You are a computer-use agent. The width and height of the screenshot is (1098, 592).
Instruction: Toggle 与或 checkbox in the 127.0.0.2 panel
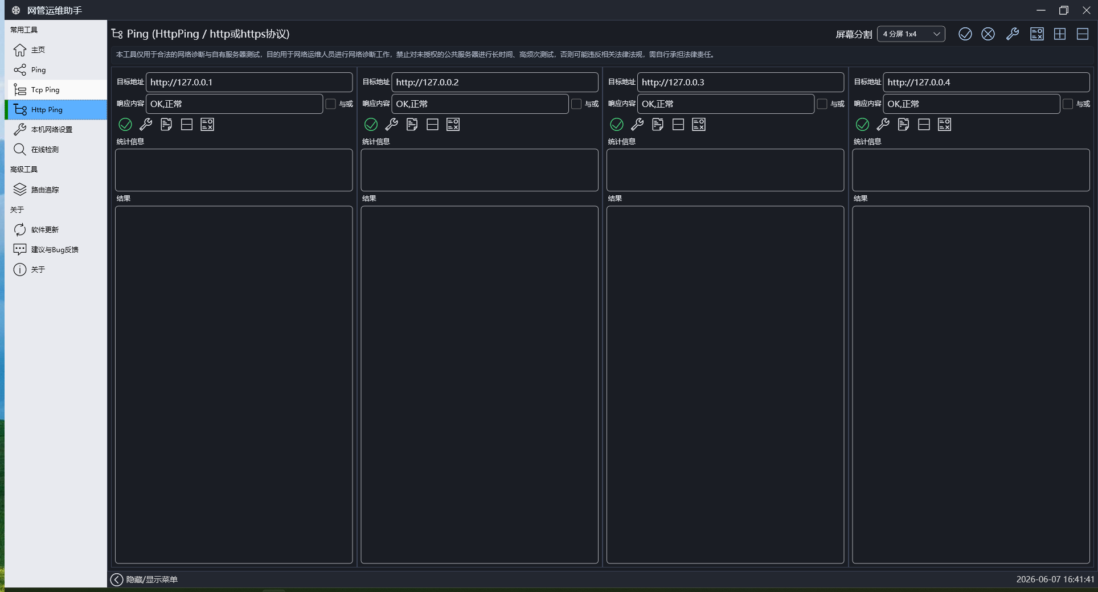click(576, 104)
